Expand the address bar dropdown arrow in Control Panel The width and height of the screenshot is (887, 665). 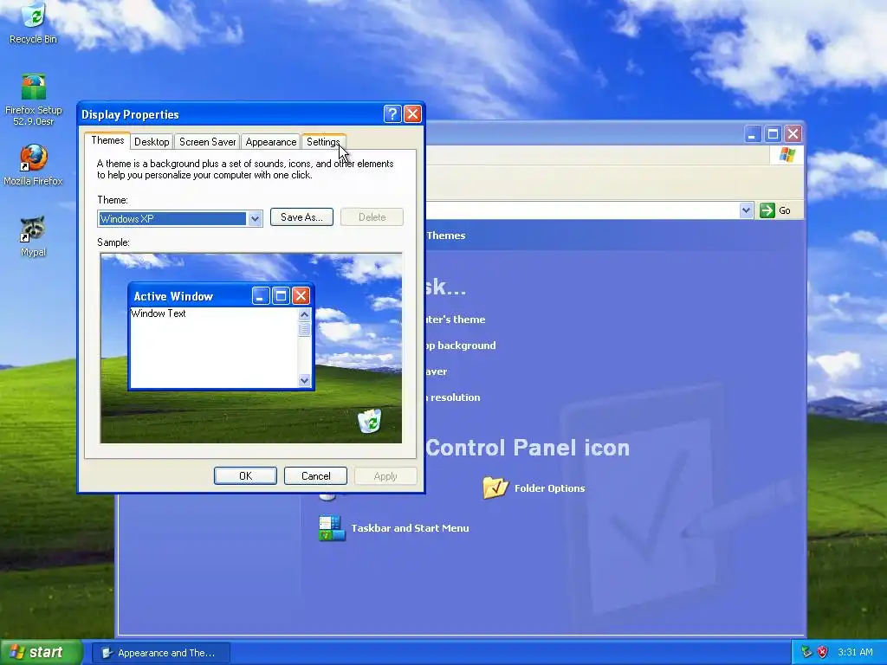pyautogui.click(x=746, y=210)
